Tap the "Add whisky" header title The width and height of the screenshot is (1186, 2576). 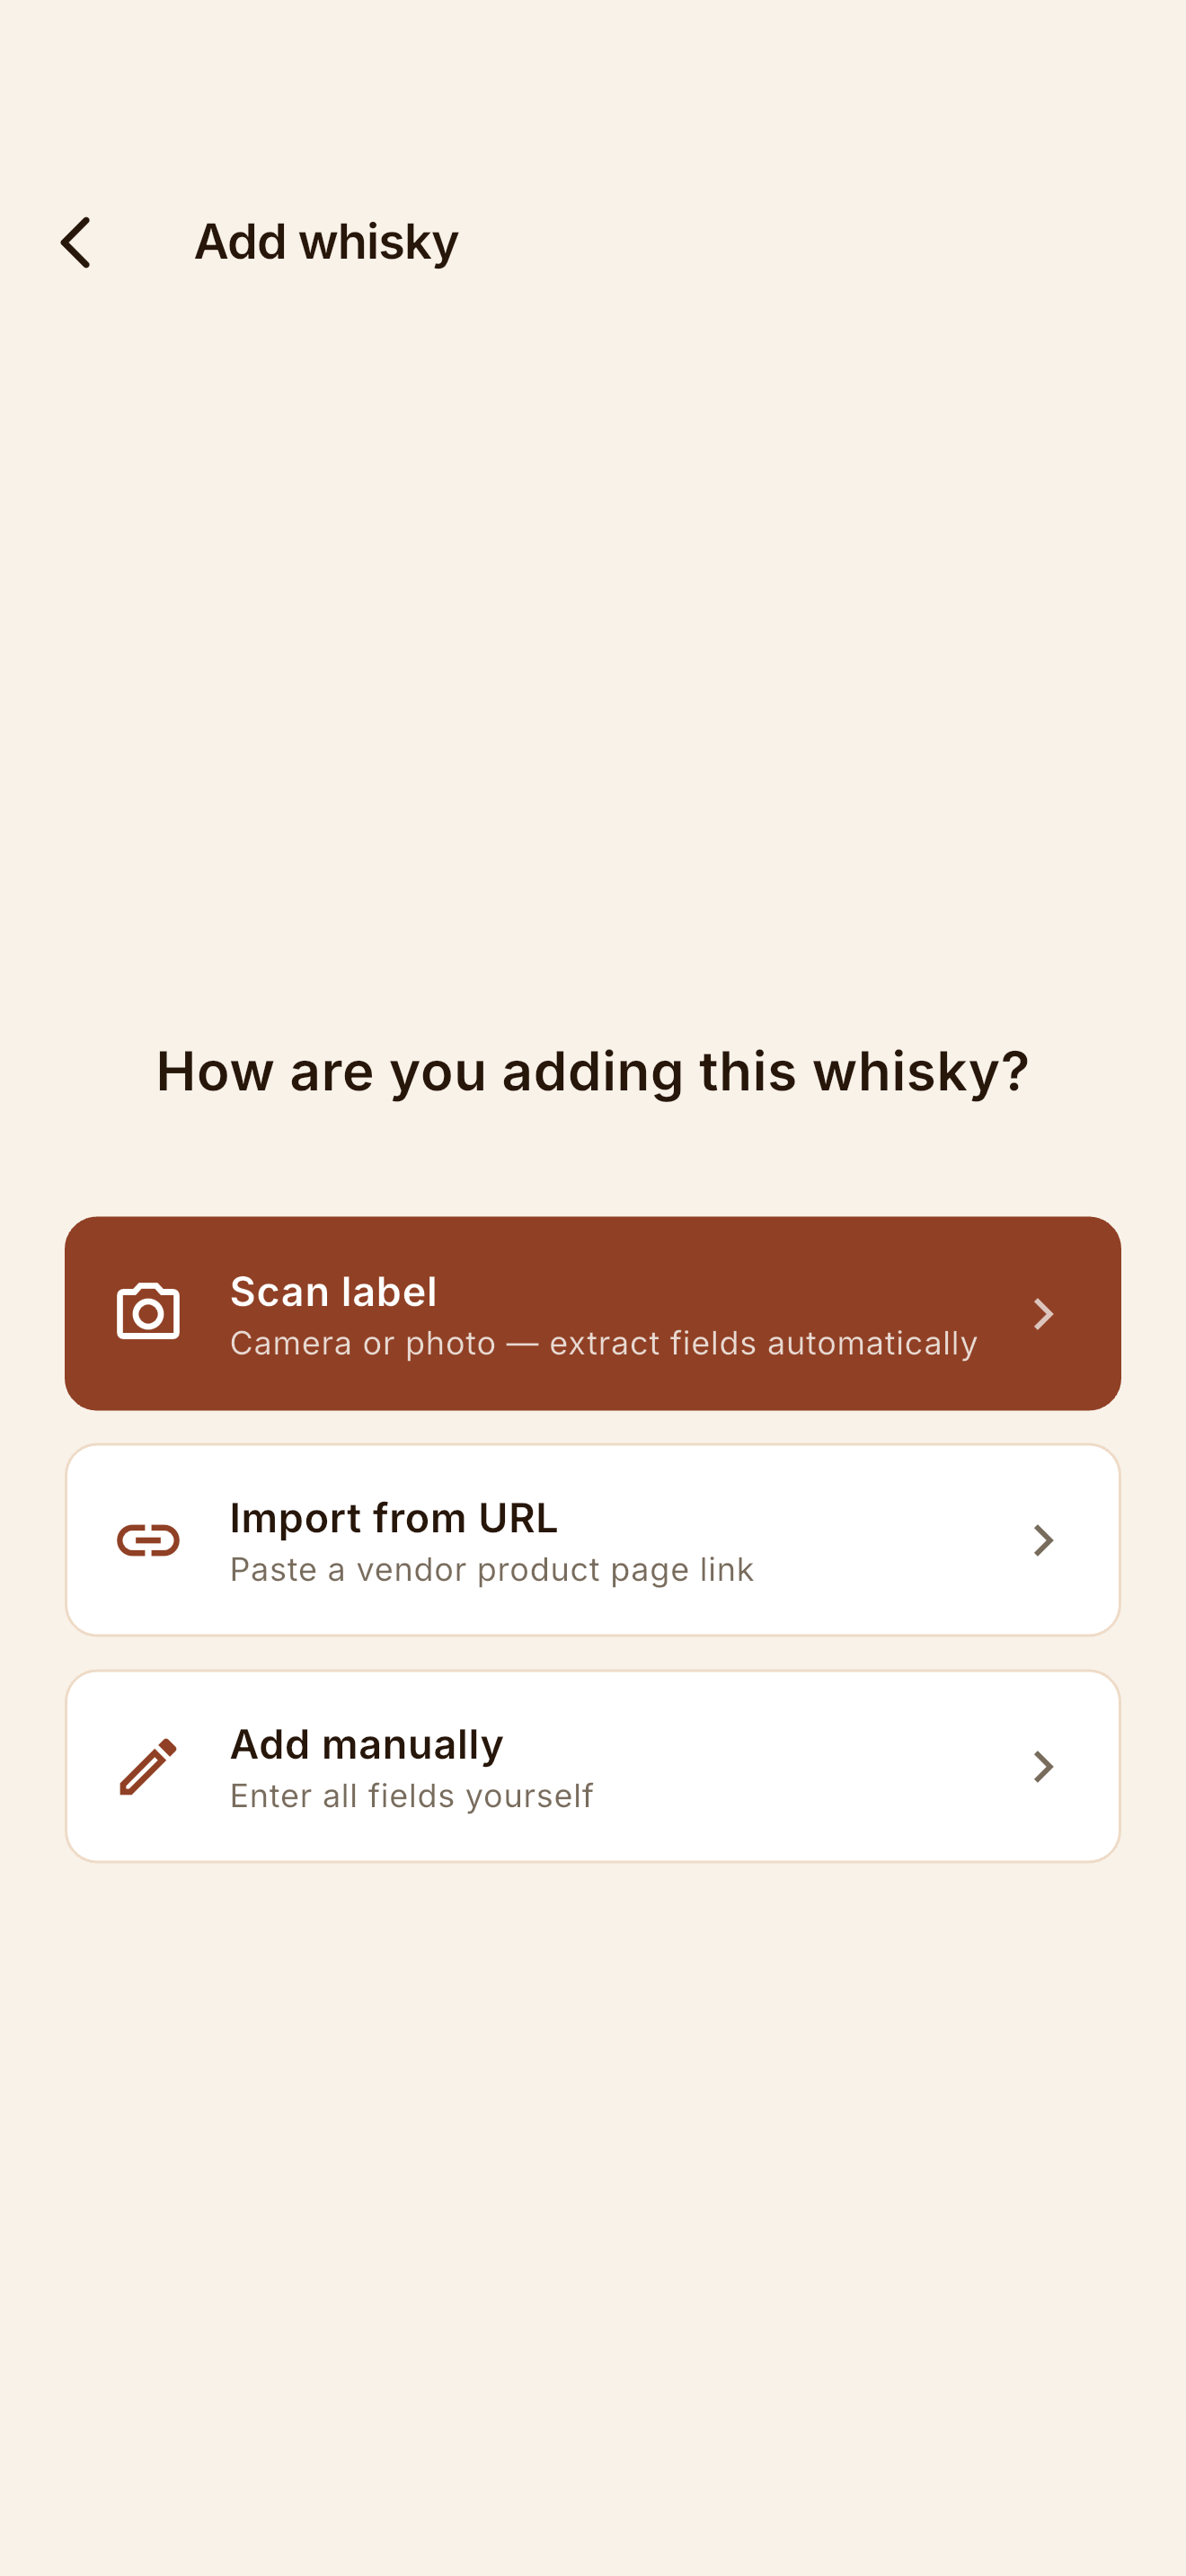click(x=326, y=242)
